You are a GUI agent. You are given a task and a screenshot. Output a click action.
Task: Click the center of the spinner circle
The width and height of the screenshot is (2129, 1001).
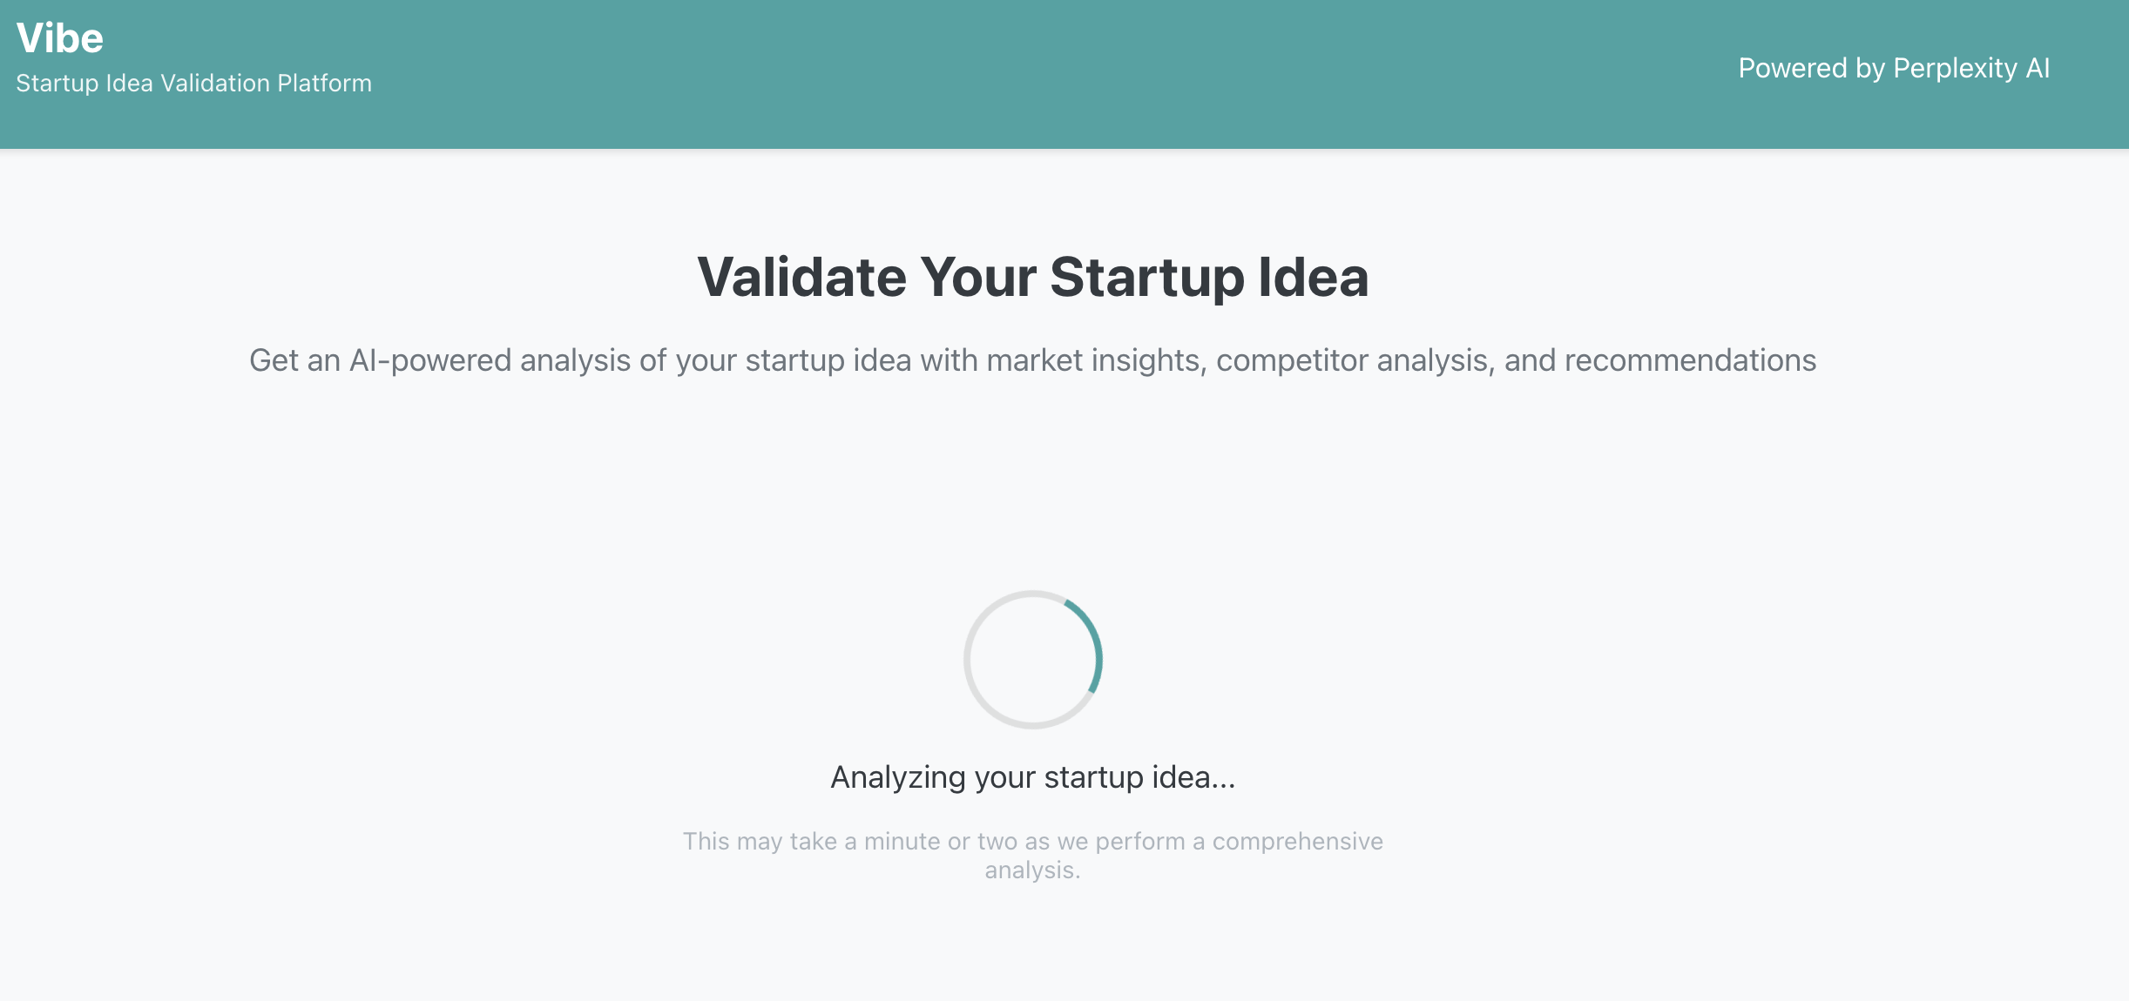click(1033, 660)
